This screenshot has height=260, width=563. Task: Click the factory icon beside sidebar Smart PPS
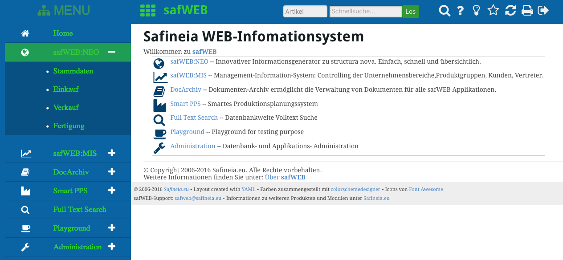point(25,191)
